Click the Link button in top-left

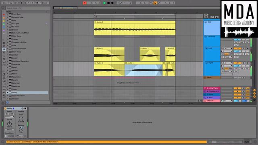[5, 3]
